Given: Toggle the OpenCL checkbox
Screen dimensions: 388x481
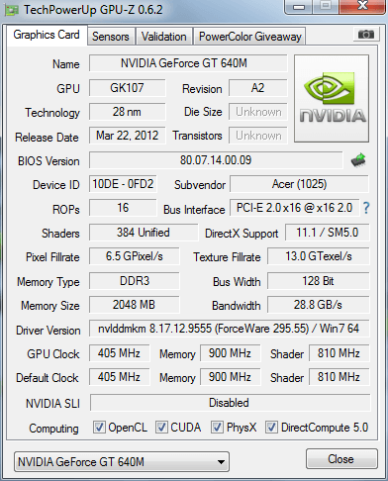Looking at the screenshot, I should [x=99, y=428].
